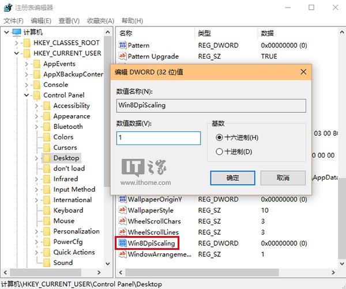Image resolution: width=346 pixels, height=289 pixels.
Task: Click the Colors folder icon
Action: coord(47,137)
